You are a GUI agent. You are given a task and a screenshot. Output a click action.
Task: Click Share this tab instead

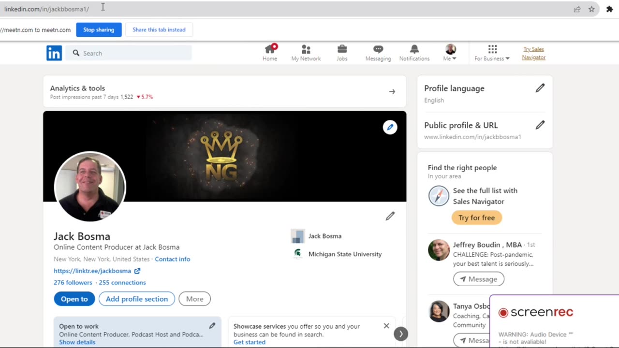[159, 29]
